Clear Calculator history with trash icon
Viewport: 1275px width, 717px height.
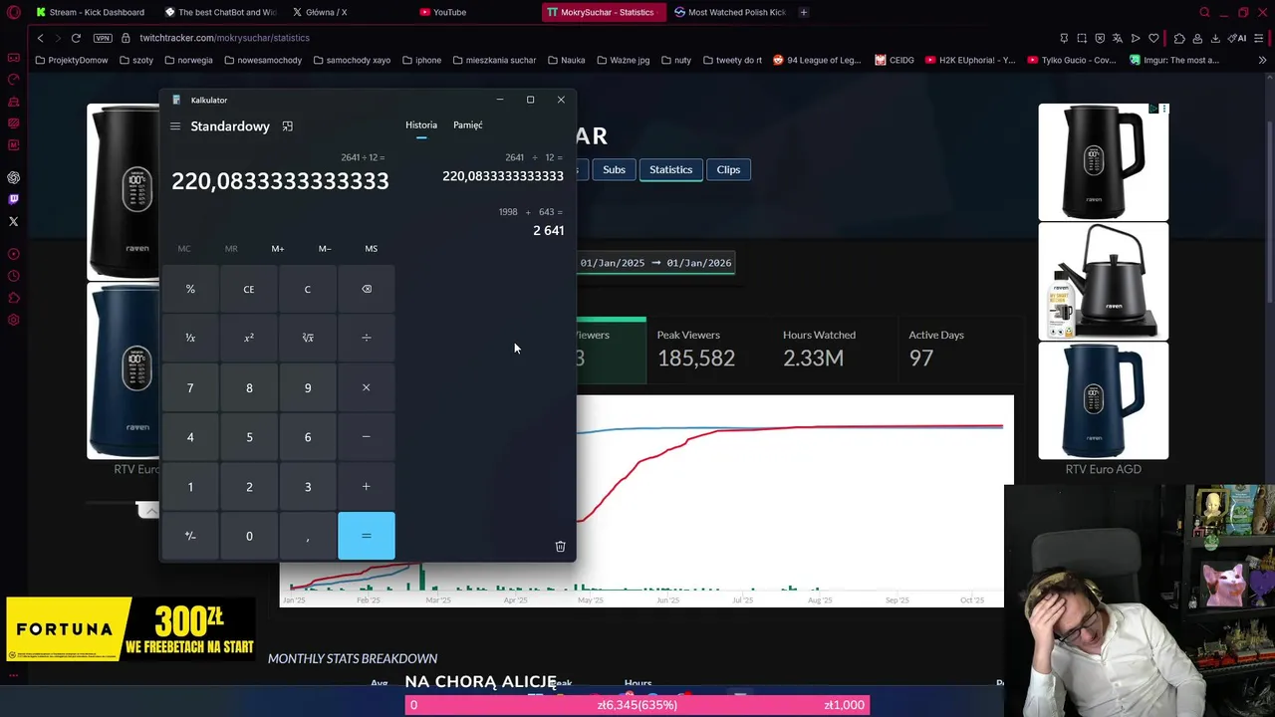pos(560,546)
